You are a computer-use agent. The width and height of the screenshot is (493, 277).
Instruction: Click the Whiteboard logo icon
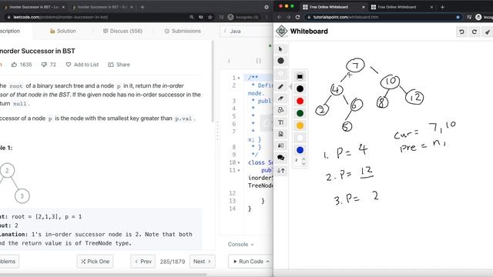pyautogui.click(x=281, y=31)
